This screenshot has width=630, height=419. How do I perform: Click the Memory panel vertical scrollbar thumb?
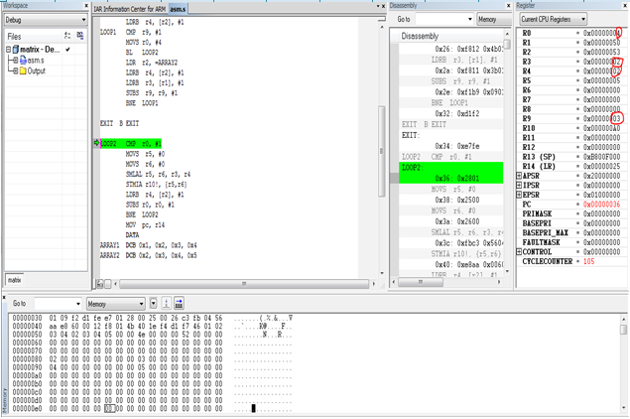pyautogui.click(x=623, y=330)
